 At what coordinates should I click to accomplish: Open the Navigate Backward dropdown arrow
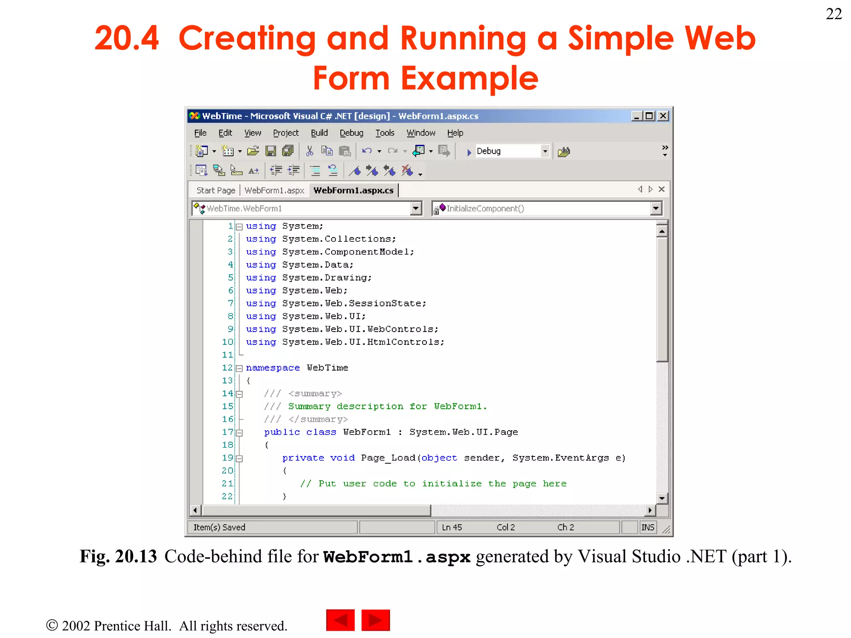[x=431, y=152]
